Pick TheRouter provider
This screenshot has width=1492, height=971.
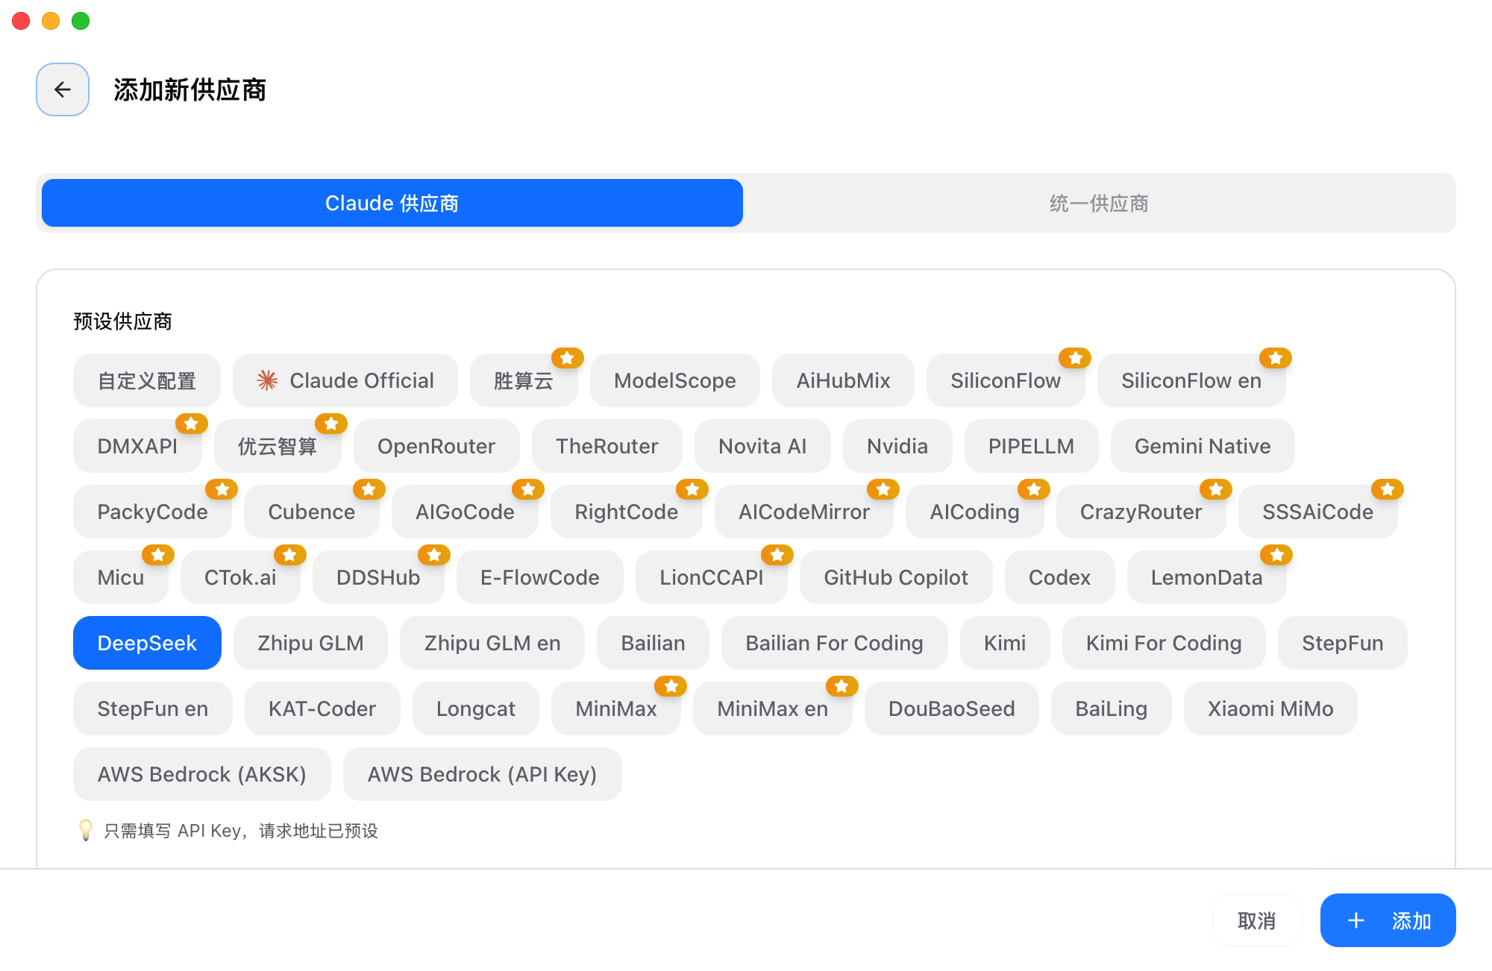[607, 446]
